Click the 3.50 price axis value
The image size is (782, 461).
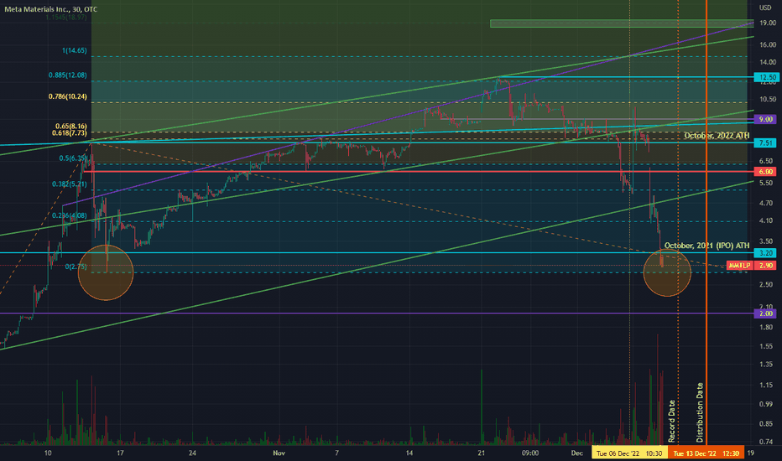pyautogui.click(x=765, y=241)
